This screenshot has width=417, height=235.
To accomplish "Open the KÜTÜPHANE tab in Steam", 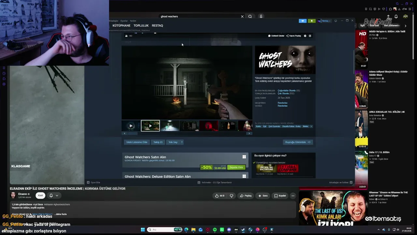I will [x=121, y=25].
